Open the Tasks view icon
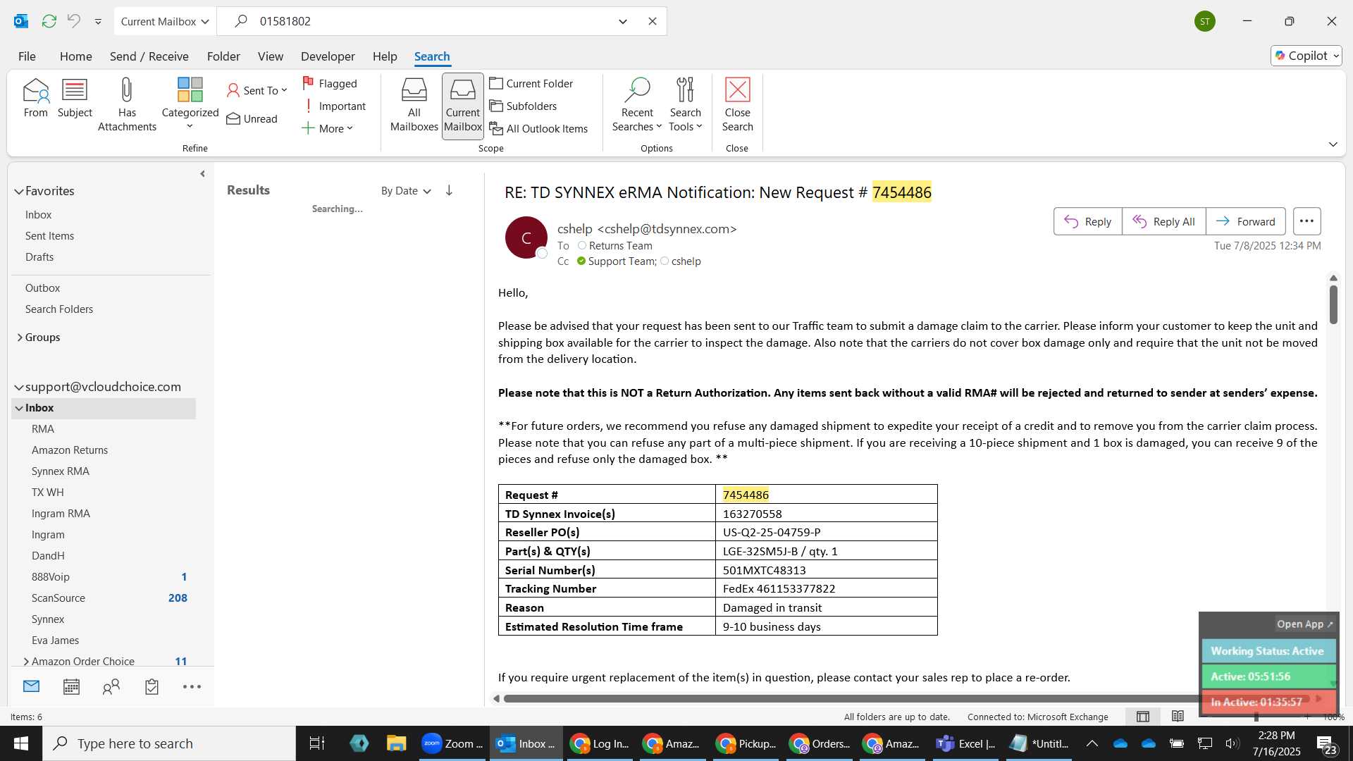 (152, 686)
